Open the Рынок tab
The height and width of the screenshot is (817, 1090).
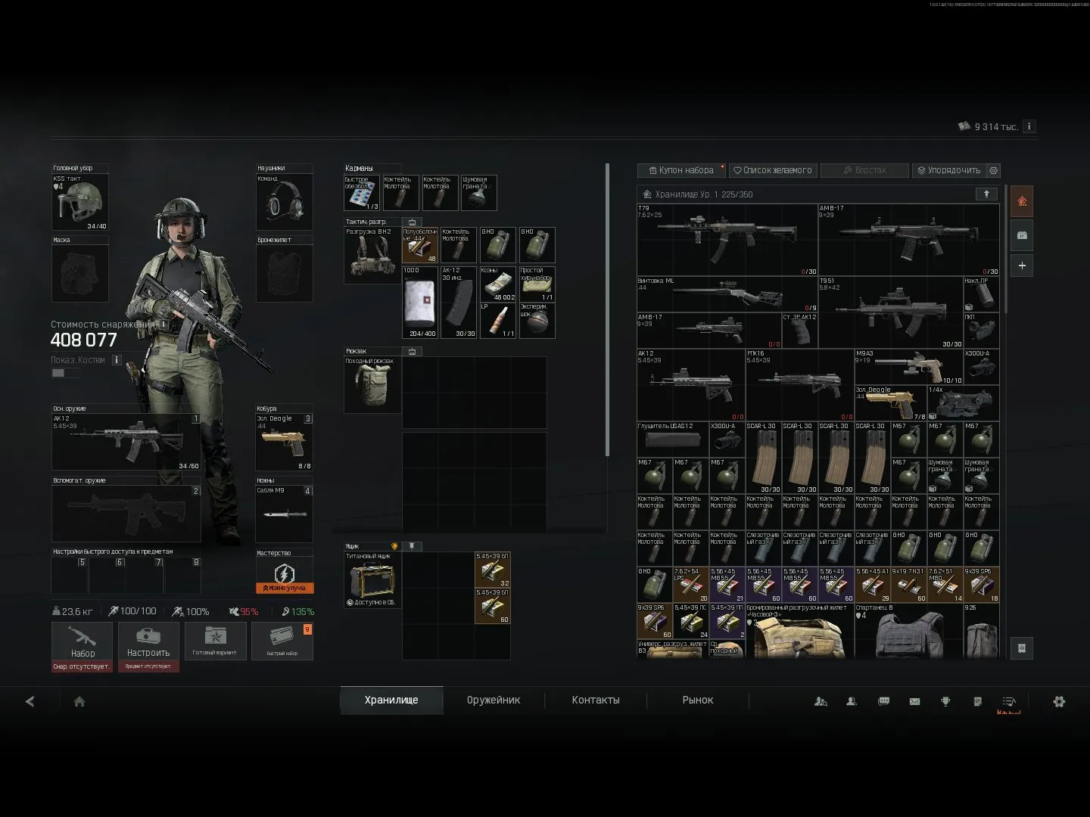[x=698, y=701]
